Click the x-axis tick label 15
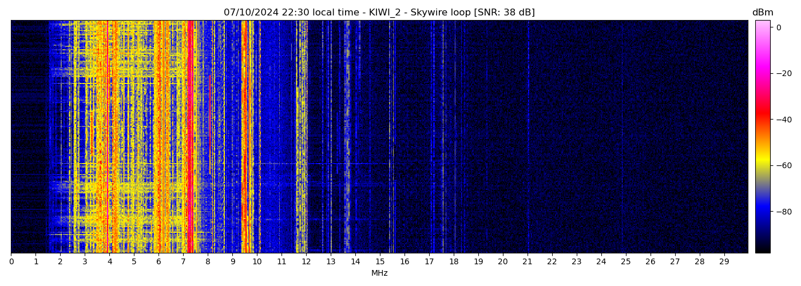Screen dimensions: 801x286 click(380, 262)
